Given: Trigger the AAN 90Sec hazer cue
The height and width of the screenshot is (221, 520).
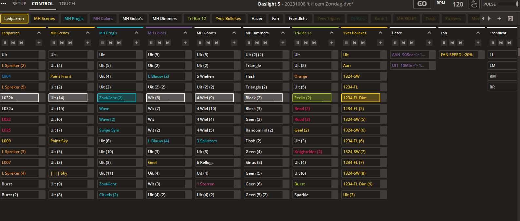Looking at the screenshot, I should coord(409,55).
